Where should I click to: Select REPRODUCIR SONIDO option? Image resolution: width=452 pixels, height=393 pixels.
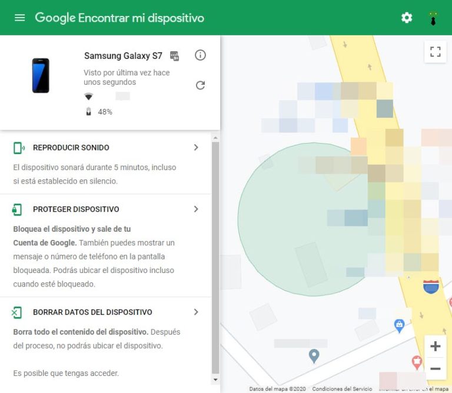[71, 148]
